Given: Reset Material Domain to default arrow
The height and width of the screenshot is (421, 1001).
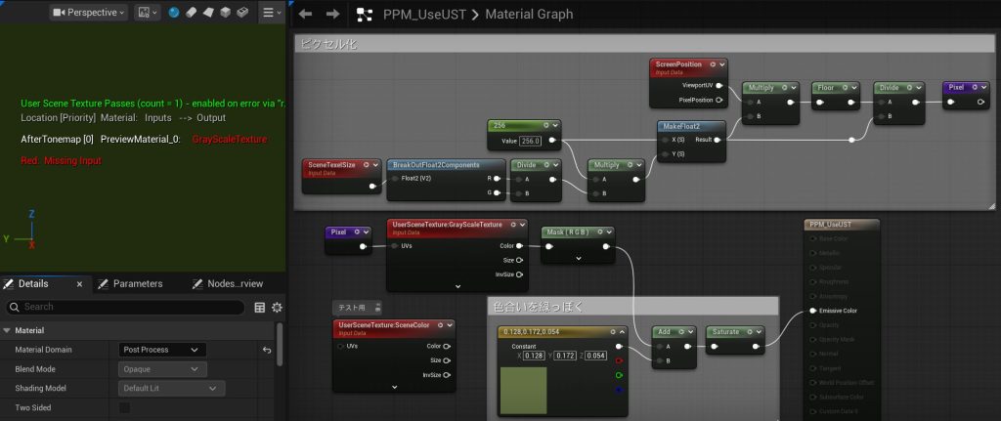Looking at the screenshot, I should [x=267, y=350].
